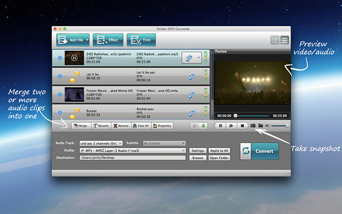Open profile Settings
Viewport: 342px width, 214px height.
pos(198,151)
